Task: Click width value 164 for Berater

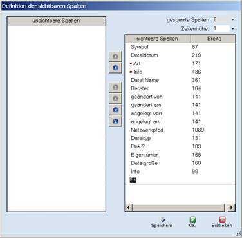Action: [196, 88]
